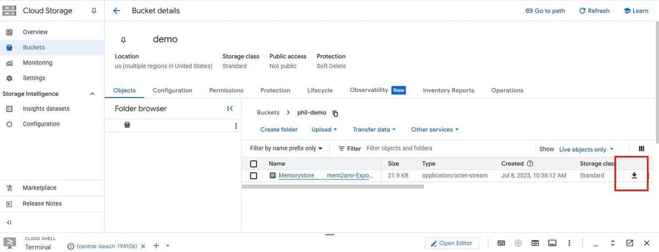659x252 pixels.
Task: Open folder browser three-dot menu
Action: pos(236,126)
